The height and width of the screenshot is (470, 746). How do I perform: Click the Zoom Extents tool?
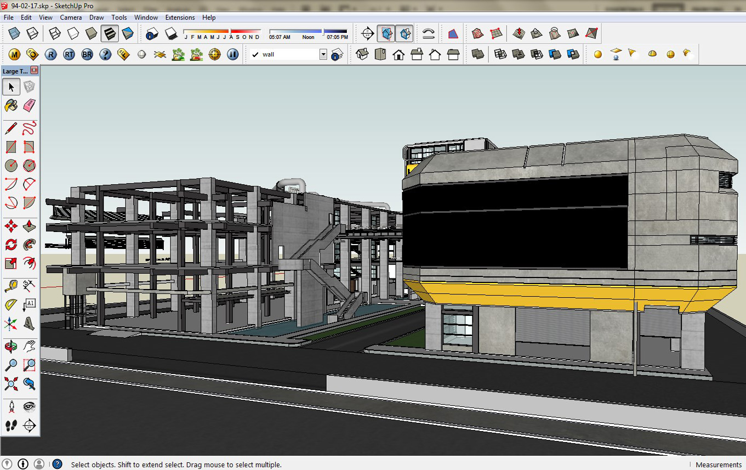[x=11, y=383]
